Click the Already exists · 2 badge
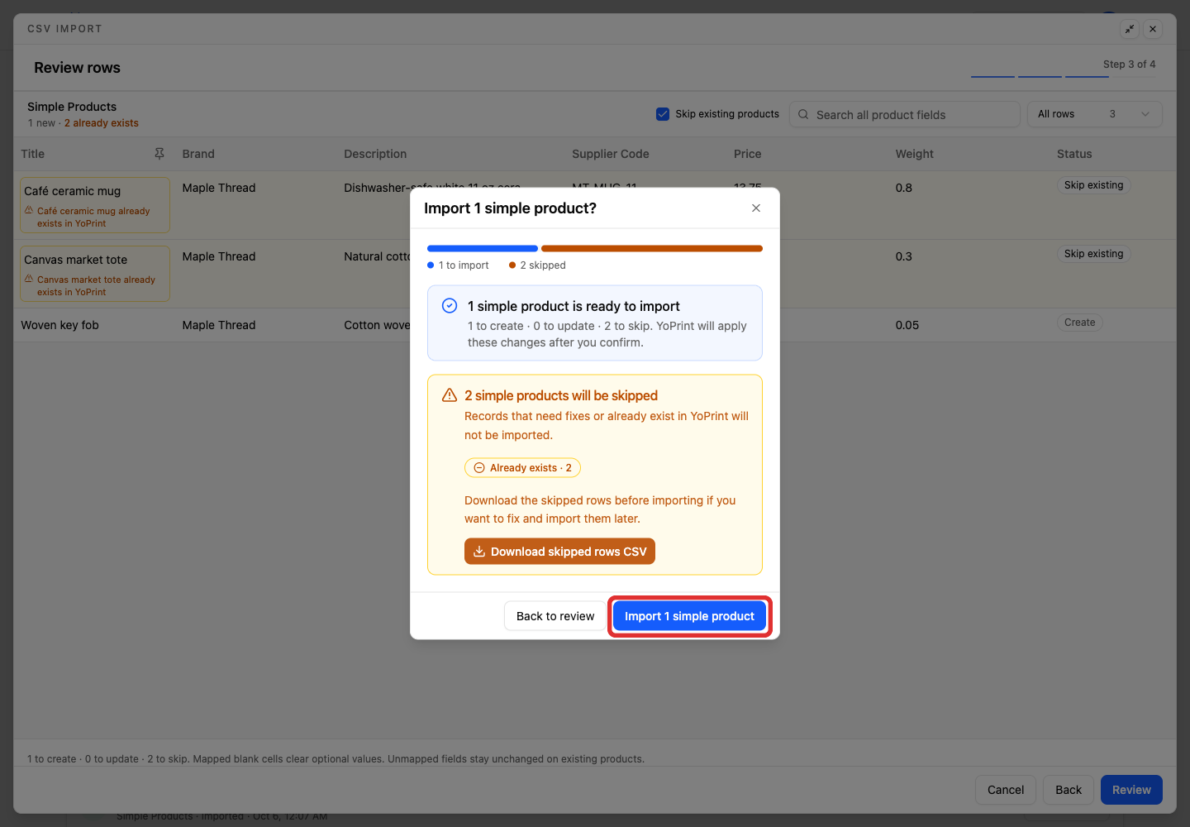 [522, 468]
